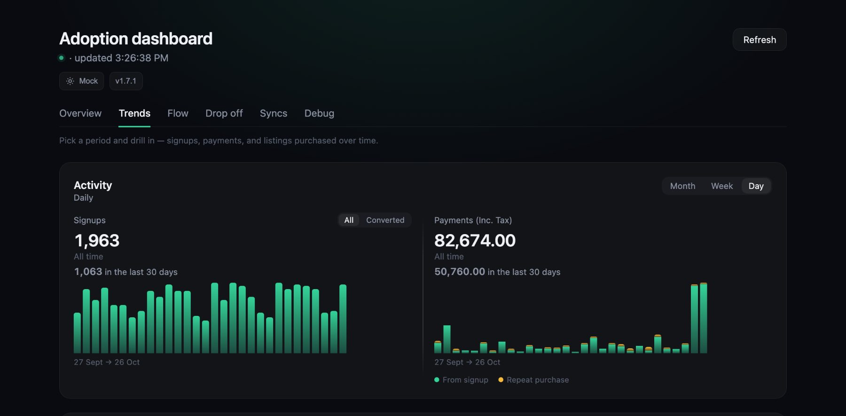Click the tallest last bar in Payments chart
The height and width of the screenshot is (416, 846).
[704, 318]
